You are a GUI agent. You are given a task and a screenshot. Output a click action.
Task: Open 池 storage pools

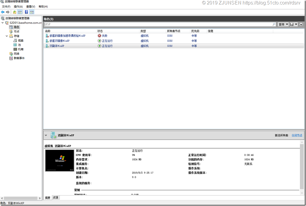pyautogui.click(x=19, y=45)
